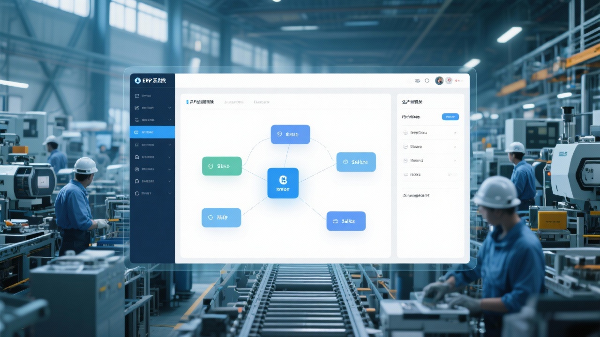Screen dimensions: 600x337
Task: Click the red notification icon beside avatar
Action: [x=449, y=81]
